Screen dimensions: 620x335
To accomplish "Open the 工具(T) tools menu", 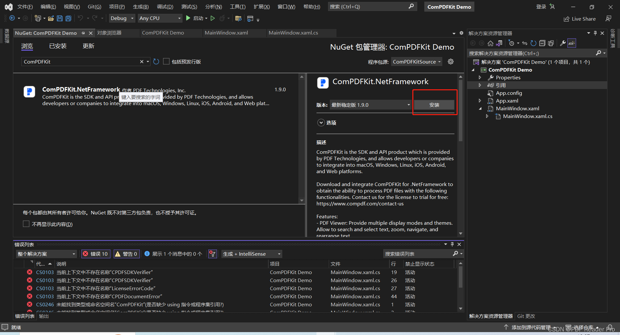I will pos(238,7).
